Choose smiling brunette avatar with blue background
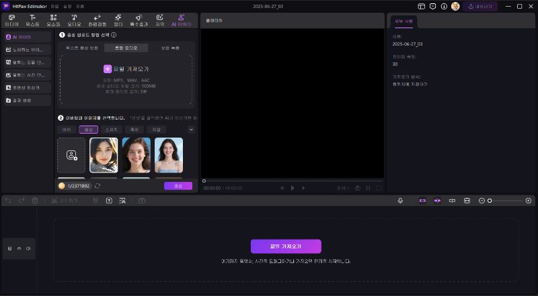This screenshot has height=296, width=538. point(137,155)
